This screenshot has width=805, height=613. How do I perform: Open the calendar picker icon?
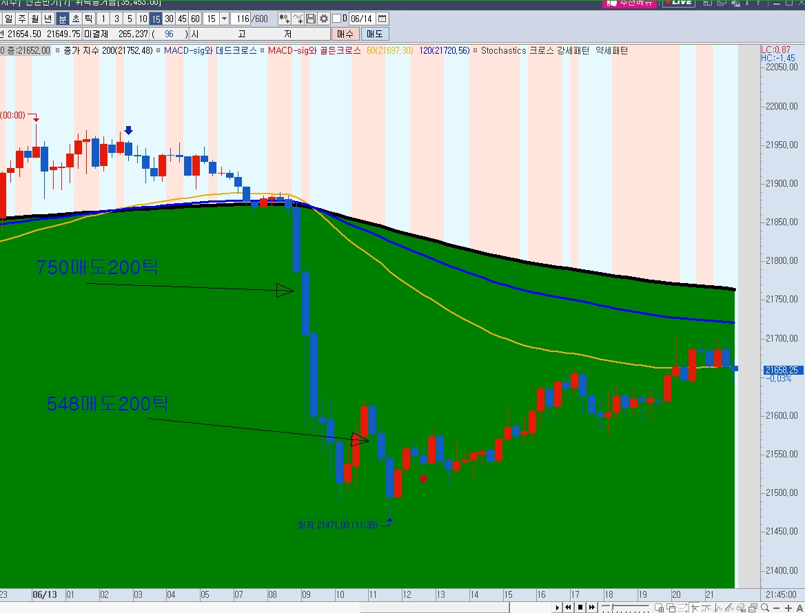[x=382, y=19]
